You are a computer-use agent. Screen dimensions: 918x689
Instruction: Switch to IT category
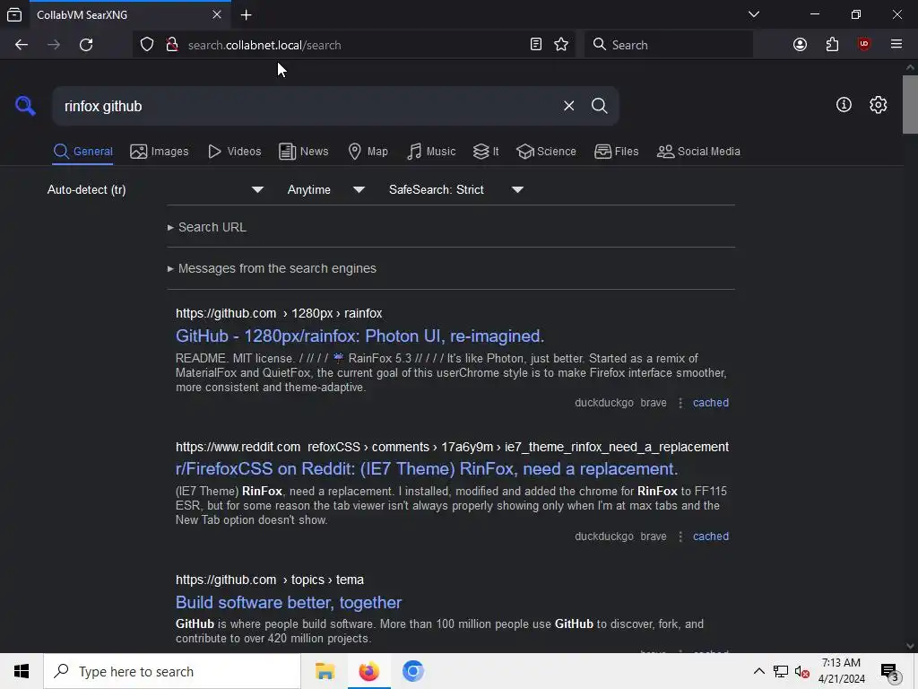tap(486, 151)
